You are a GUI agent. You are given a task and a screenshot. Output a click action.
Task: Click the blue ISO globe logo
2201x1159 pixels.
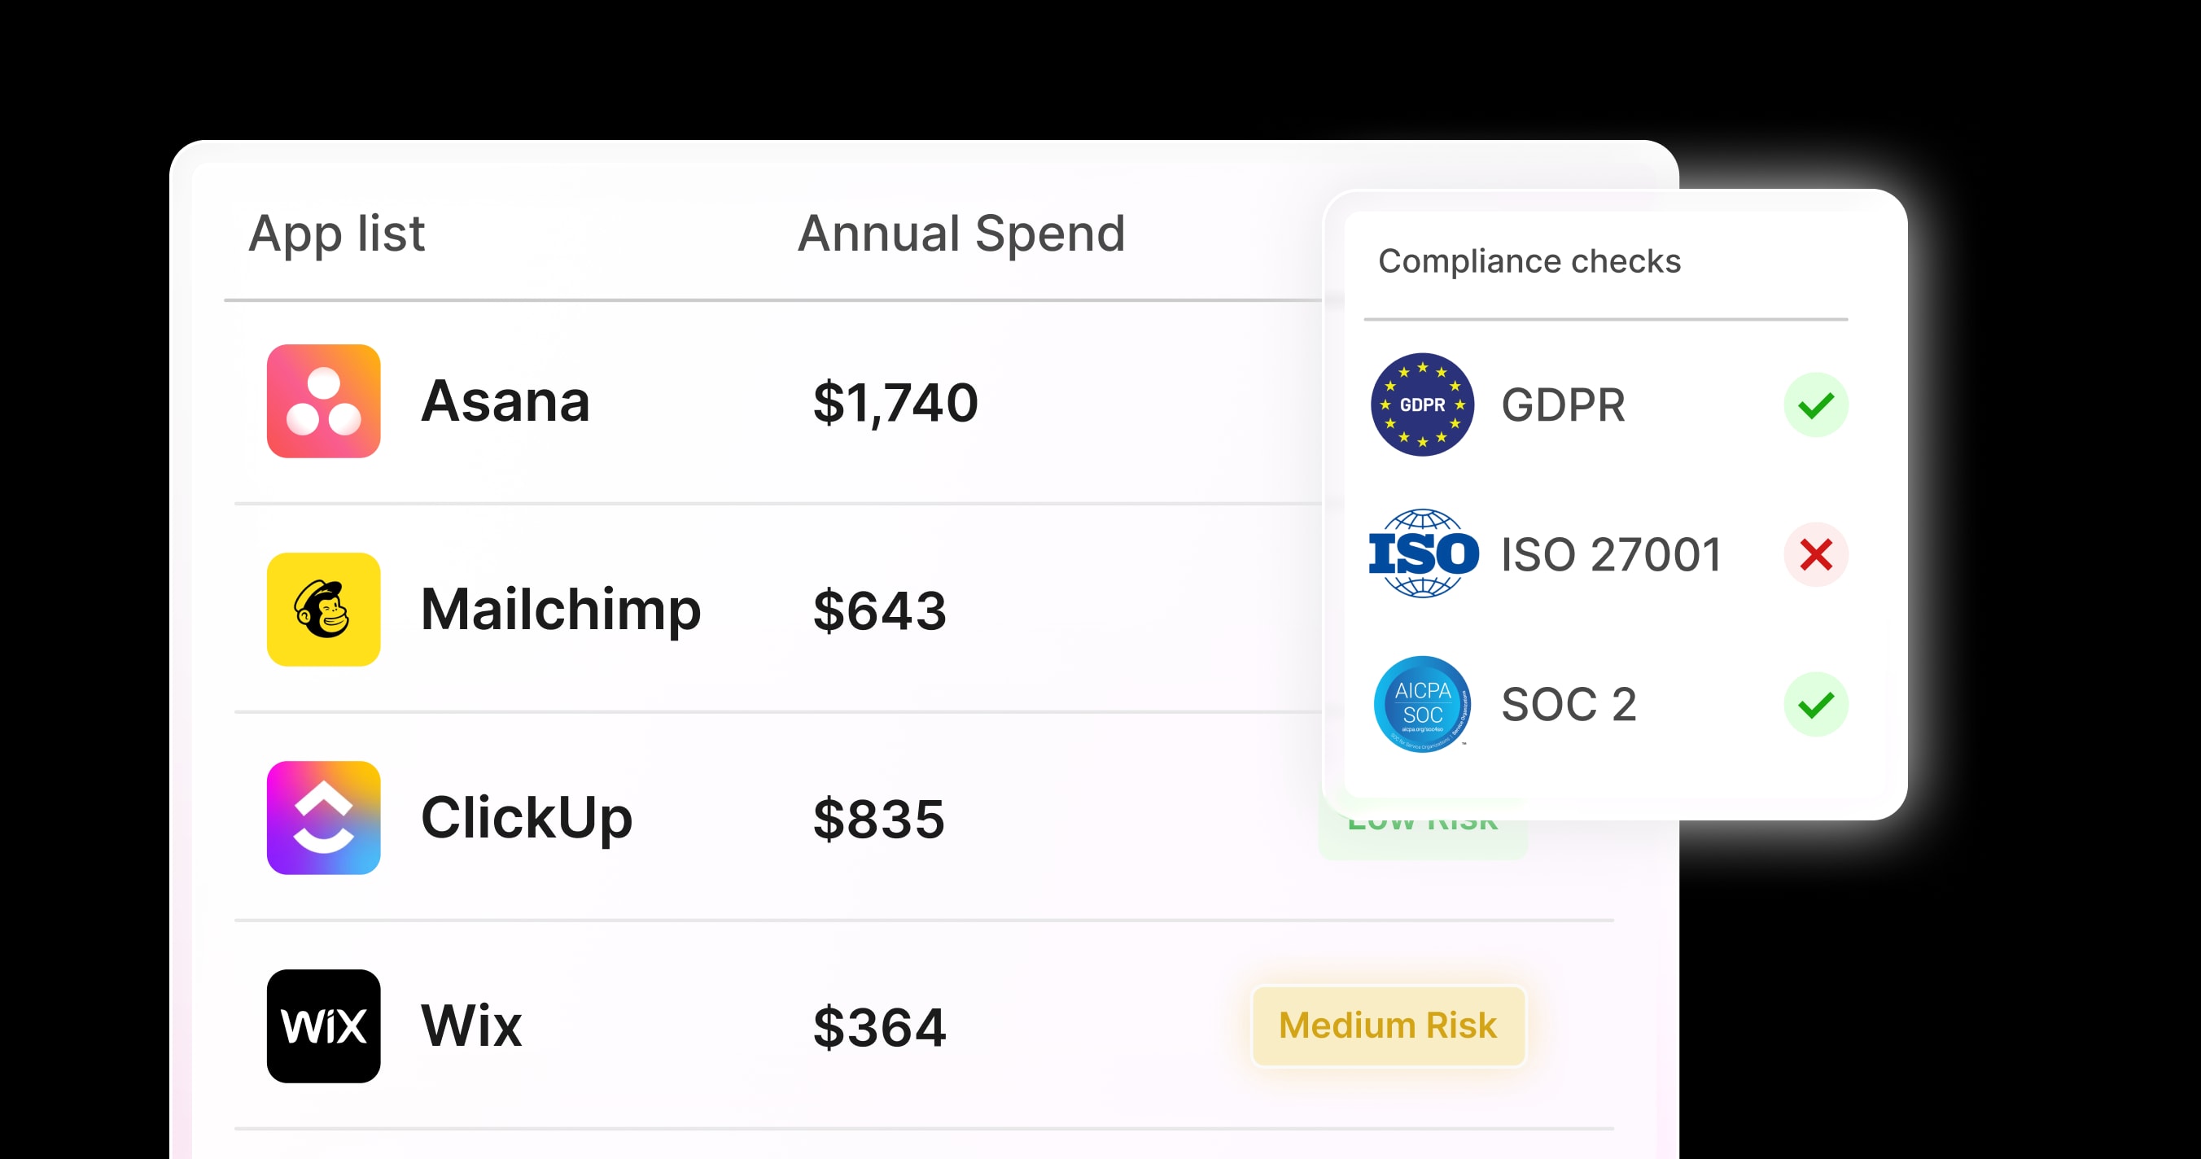click(x=1423, y=553)
